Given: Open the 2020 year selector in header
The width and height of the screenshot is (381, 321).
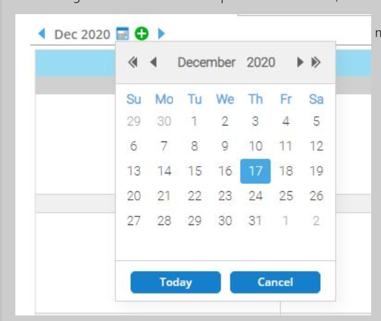Looking at the screenshot, I should [261, 62].
